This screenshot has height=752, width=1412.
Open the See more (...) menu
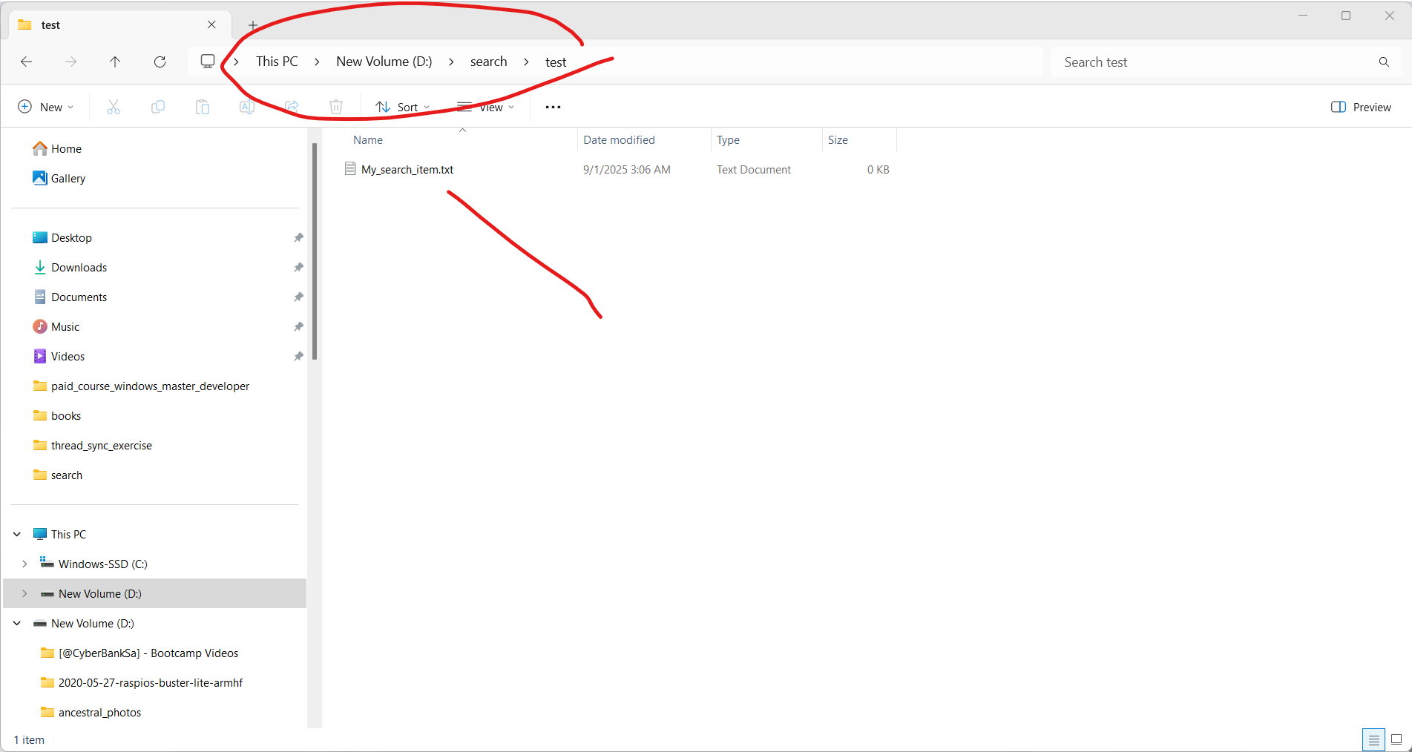(552, 106)
